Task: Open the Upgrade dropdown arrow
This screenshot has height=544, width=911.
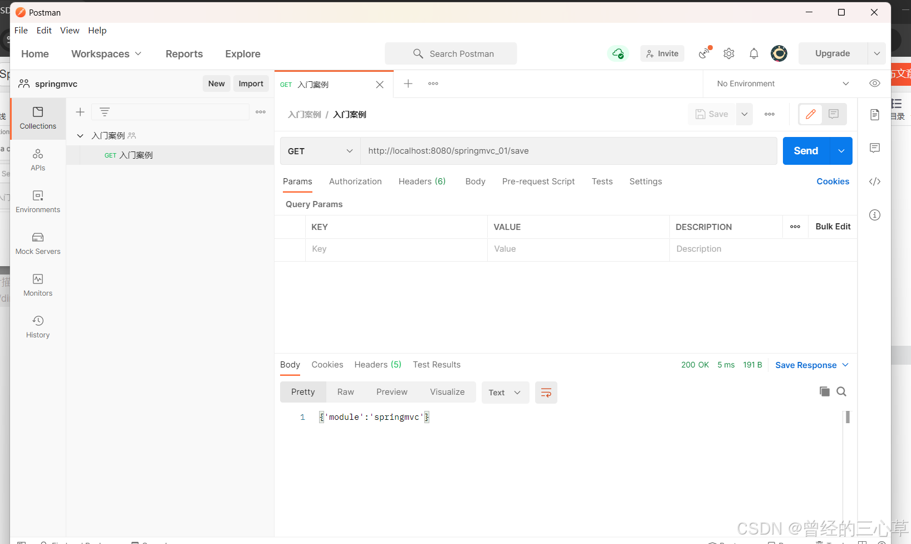Action: click(877, 53)
